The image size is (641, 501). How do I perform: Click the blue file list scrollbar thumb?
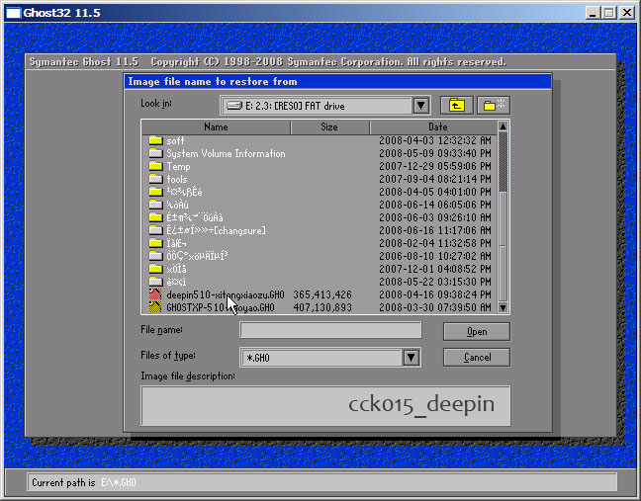[x=503, y=162]
